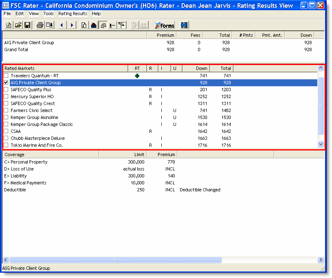
Task: Check the Kemper Group Package Classic checkbox
Action: coord(6,124)
